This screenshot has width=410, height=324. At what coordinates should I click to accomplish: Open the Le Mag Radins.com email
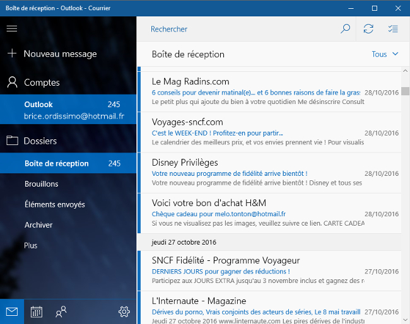269,91
